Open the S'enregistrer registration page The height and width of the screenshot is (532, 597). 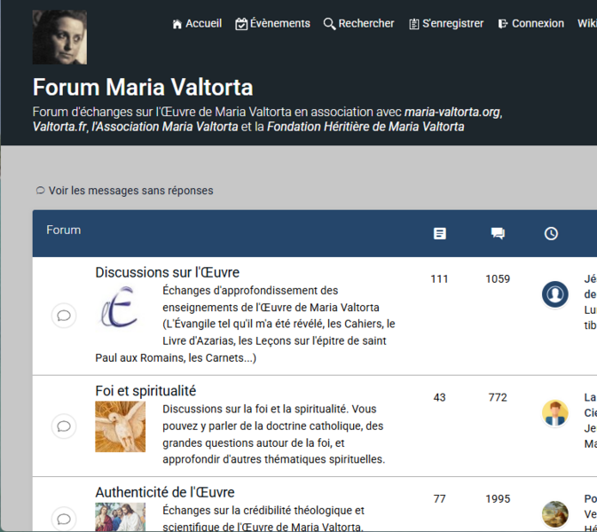(x=445, y=24)
